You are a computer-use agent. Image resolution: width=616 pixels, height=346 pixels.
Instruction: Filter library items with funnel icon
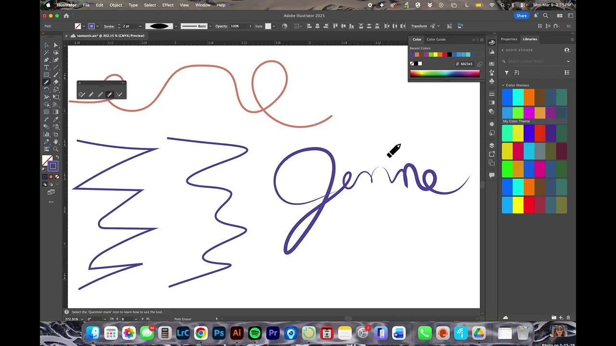506,73
